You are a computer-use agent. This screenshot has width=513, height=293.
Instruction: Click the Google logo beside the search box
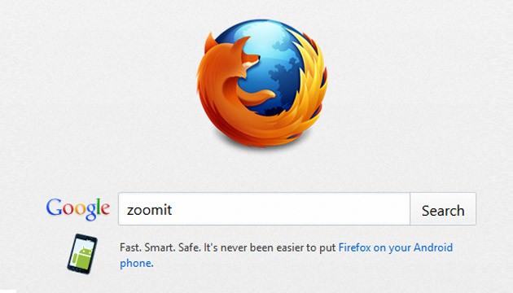(78, 209)
